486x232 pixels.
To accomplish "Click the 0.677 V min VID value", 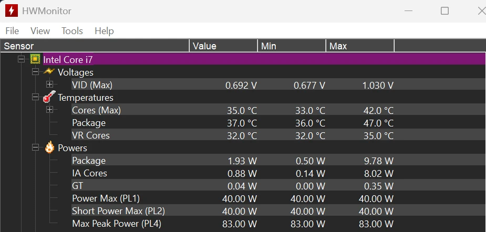I will (x=309, y=85).
